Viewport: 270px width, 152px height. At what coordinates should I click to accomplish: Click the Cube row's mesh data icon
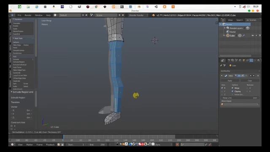coord(240,35)
